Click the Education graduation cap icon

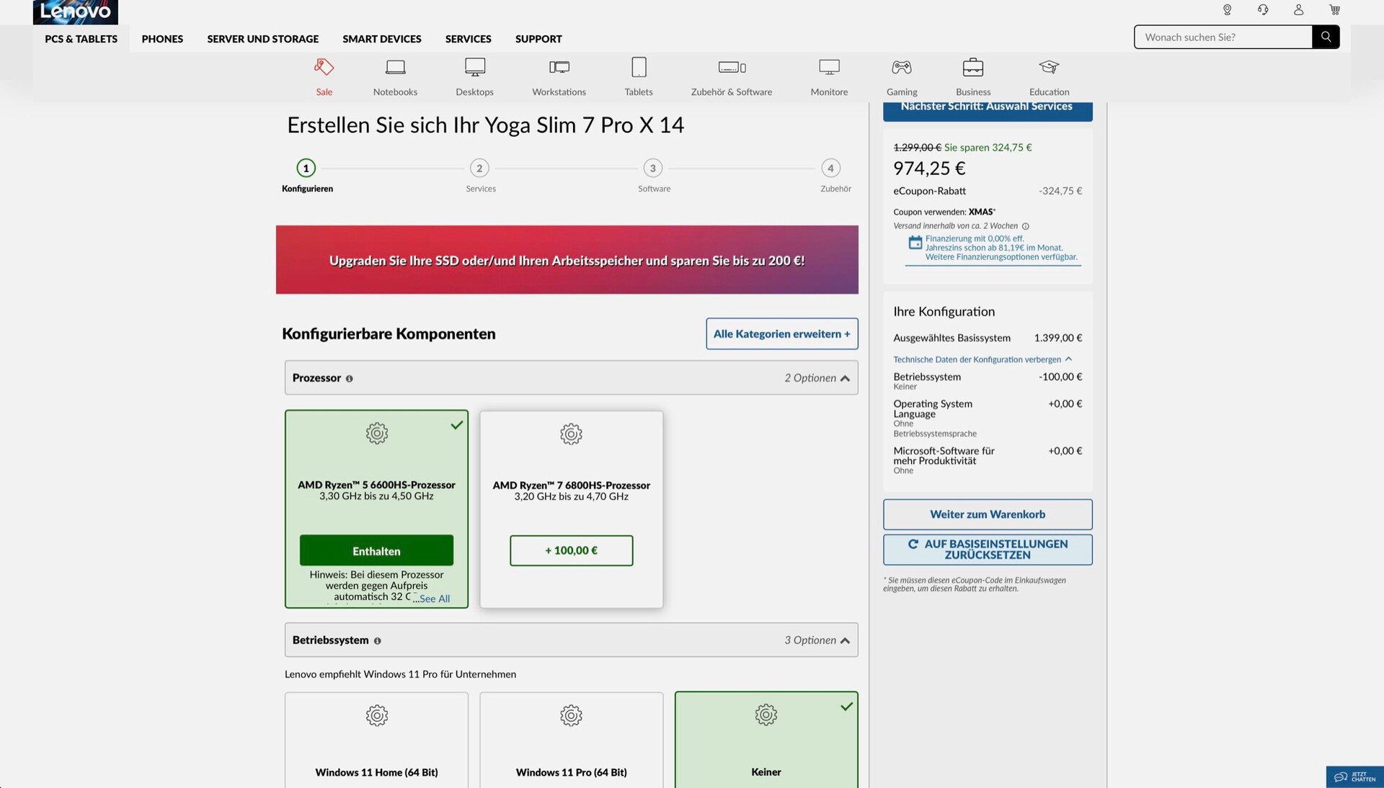1049,68
